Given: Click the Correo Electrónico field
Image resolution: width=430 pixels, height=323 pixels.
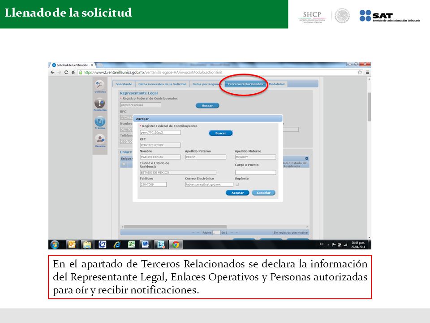Looking at the screenshot, I should [x=209, y=184].
